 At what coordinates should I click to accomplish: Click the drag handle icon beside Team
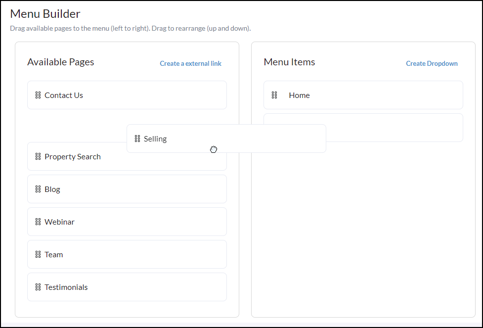[x=38, y=254]
